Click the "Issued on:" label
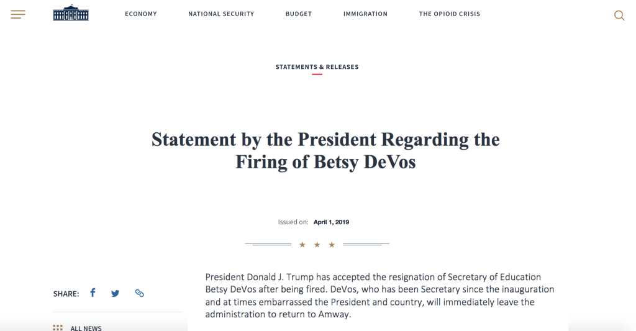This screenshot has height=331, width=636. (x=293, y=222)
